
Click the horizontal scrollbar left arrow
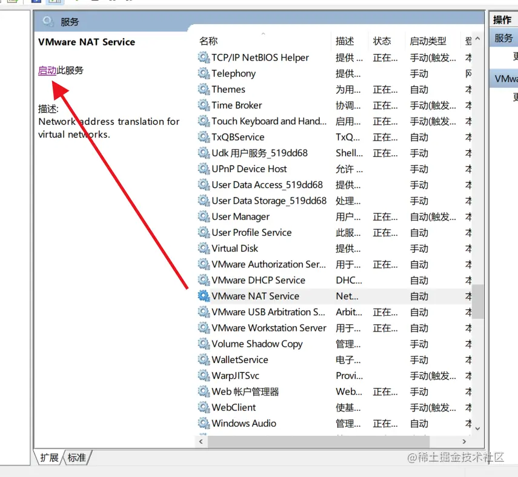pyautogui.click(x=201, y=441)
